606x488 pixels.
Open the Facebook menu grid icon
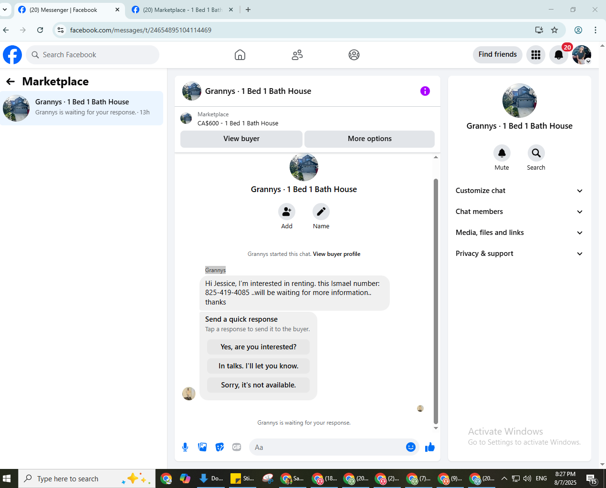536,55
